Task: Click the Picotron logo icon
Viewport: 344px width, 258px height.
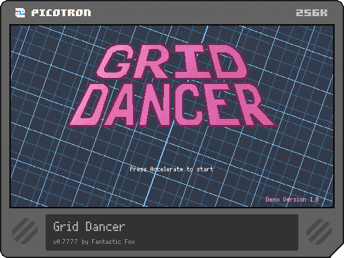Action: pos(20,13)
